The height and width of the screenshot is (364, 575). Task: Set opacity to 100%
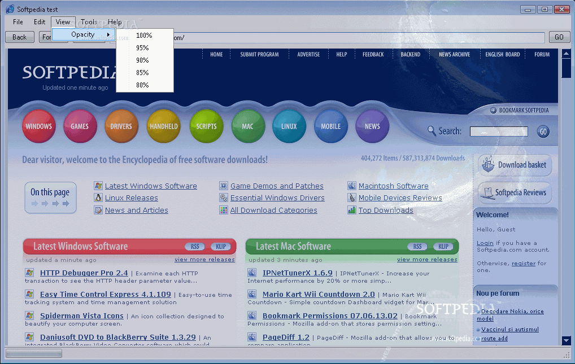144,36
